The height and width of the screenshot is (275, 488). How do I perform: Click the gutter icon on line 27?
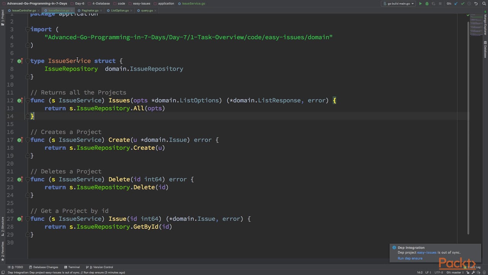(x=20, y=219)
